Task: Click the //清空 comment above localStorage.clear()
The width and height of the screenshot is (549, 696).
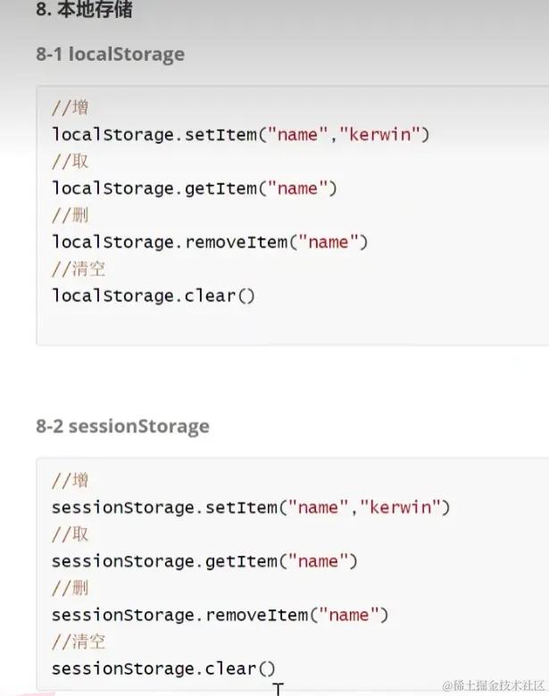Action: click(79, 269)
